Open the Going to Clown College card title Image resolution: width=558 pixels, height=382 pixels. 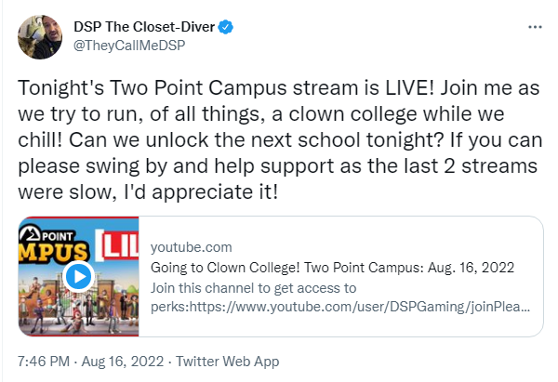(332, 268)
